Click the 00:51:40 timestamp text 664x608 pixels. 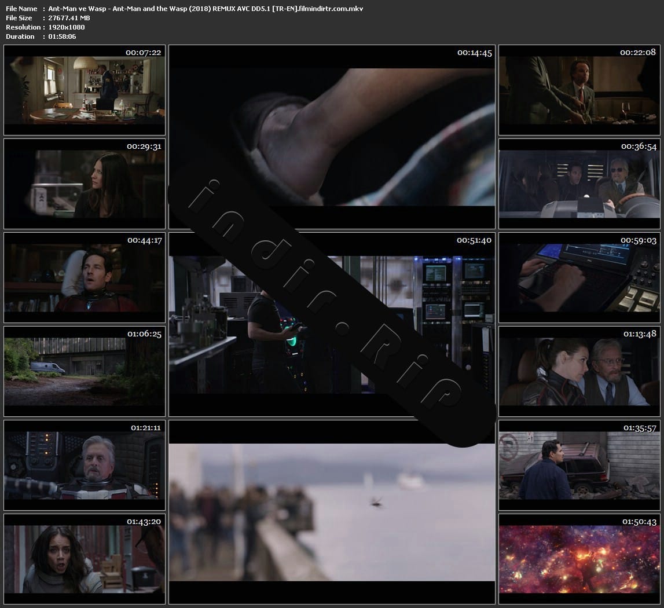[474, 240]
